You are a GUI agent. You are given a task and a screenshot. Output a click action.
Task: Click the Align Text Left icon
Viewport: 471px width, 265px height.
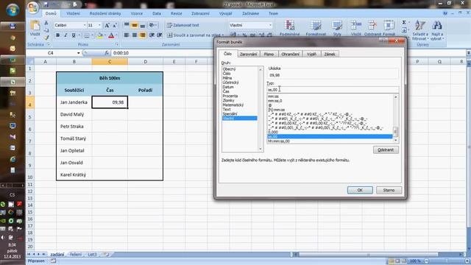click(127, 35)
